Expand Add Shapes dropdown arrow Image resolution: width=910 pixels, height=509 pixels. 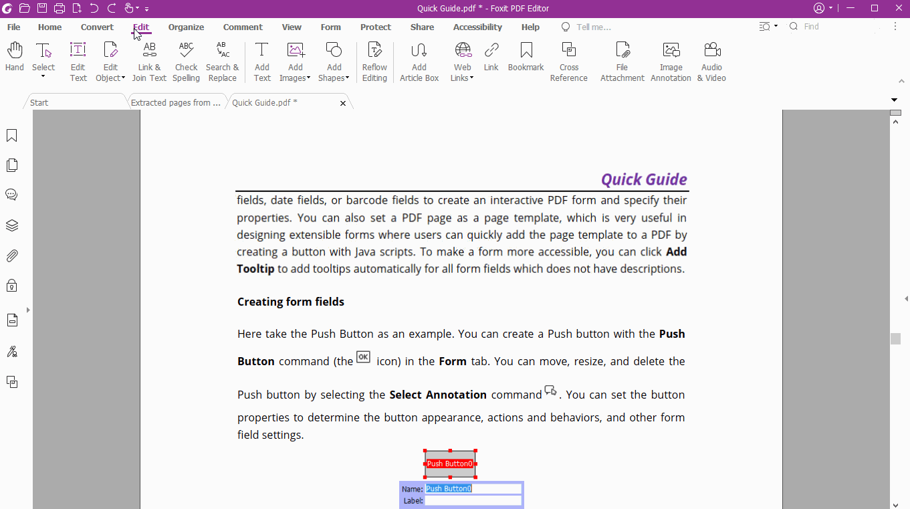(347, 78)
